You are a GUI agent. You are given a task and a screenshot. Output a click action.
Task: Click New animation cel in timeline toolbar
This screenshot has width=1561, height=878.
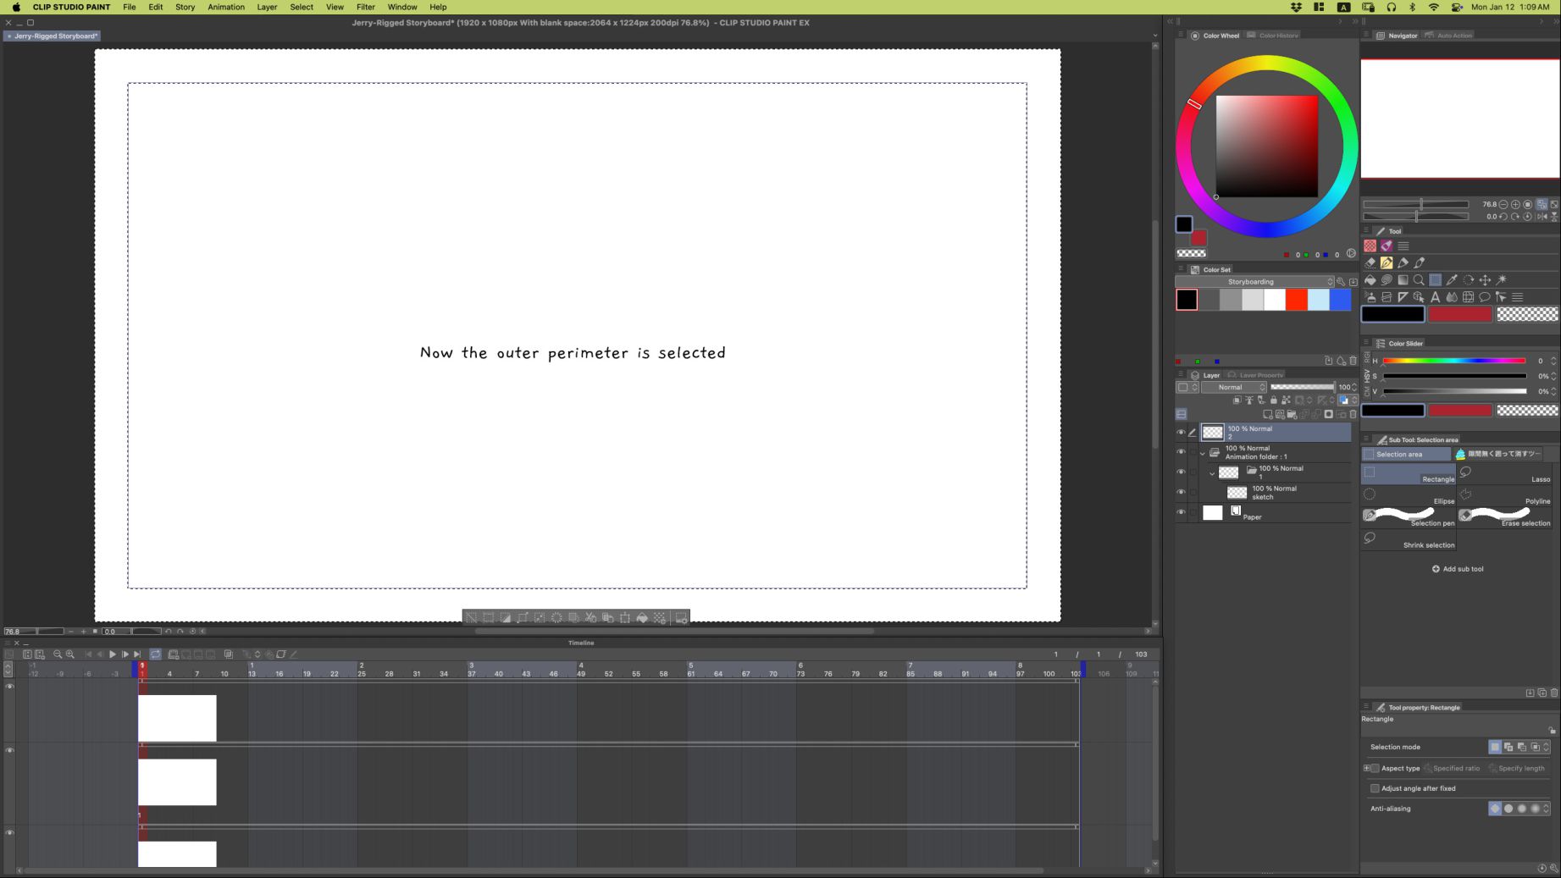[x=173, y=654]
